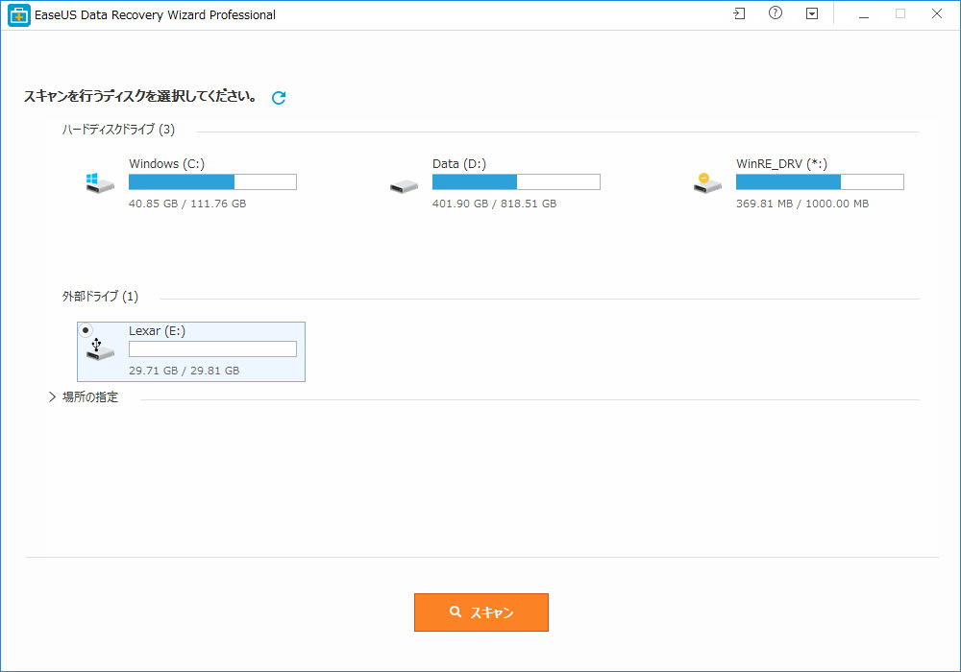
Task: Minimize the EaseUS window
Action: (864, 14)
